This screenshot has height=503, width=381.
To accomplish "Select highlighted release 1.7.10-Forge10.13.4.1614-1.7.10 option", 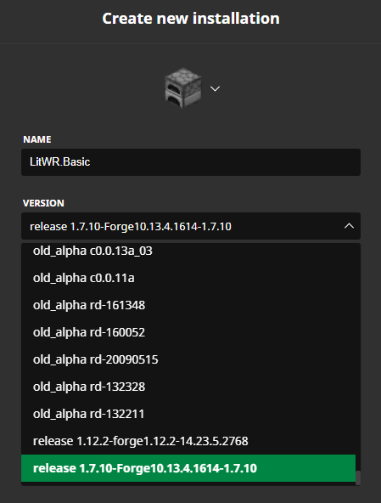I will tap(188, 468).
